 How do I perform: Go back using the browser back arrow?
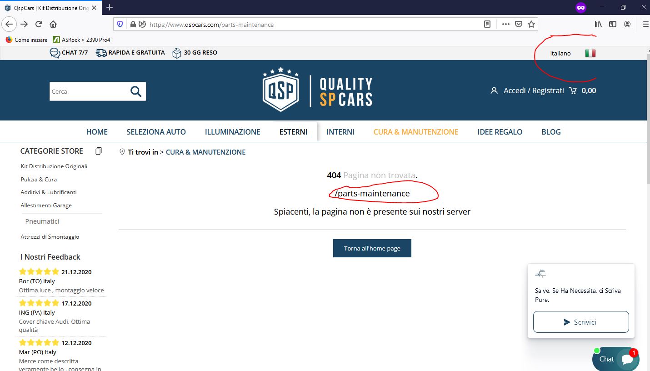(9, 24)
